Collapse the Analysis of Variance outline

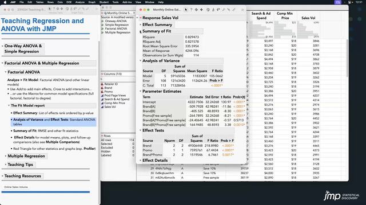141,61
